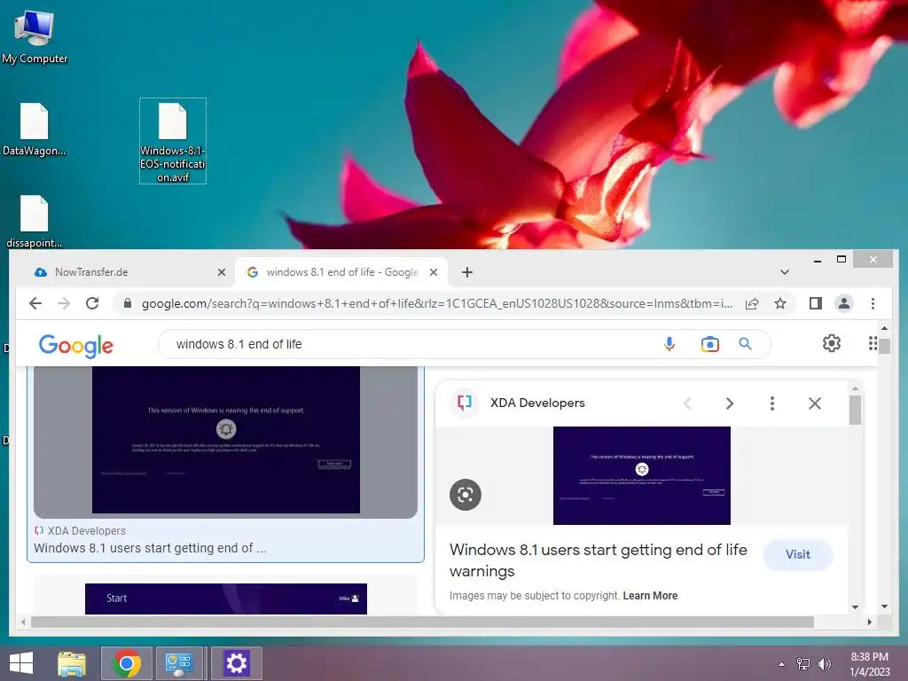Click the address bar URL
Viewport: 908px width, 681px height.
[x=436, y=303]
